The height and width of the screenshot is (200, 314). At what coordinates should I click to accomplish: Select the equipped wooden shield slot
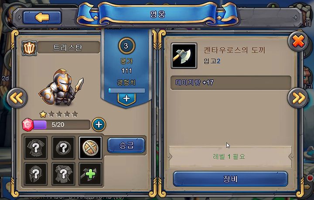91,148
